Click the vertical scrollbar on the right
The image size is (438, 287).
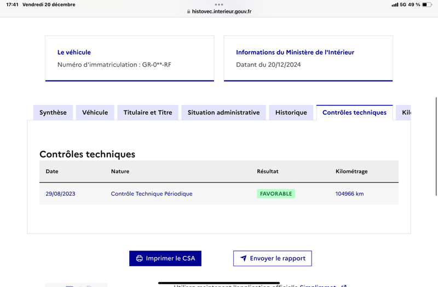pos(436,147)
